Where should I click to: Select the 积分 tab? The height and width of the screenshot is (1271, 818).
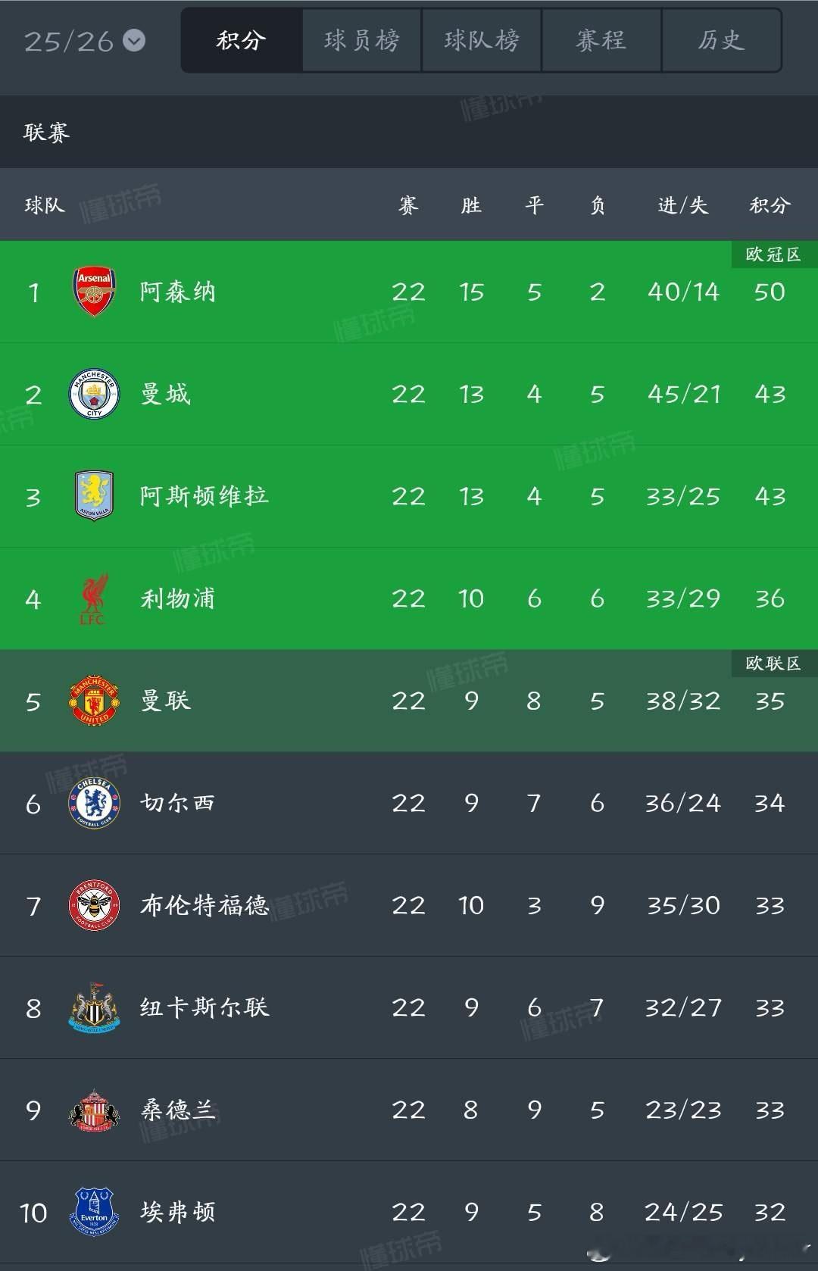(242, 41)
